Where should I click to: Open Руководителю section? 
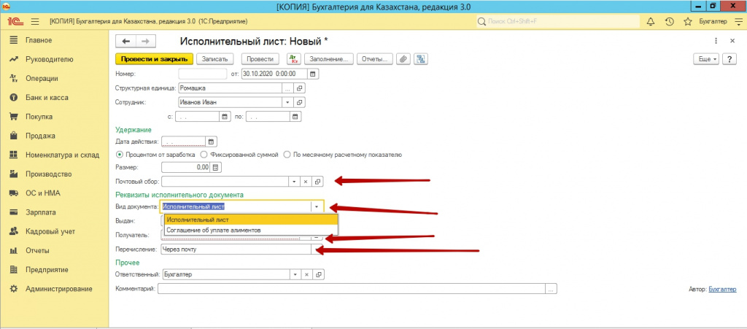[x=49, y=59]
